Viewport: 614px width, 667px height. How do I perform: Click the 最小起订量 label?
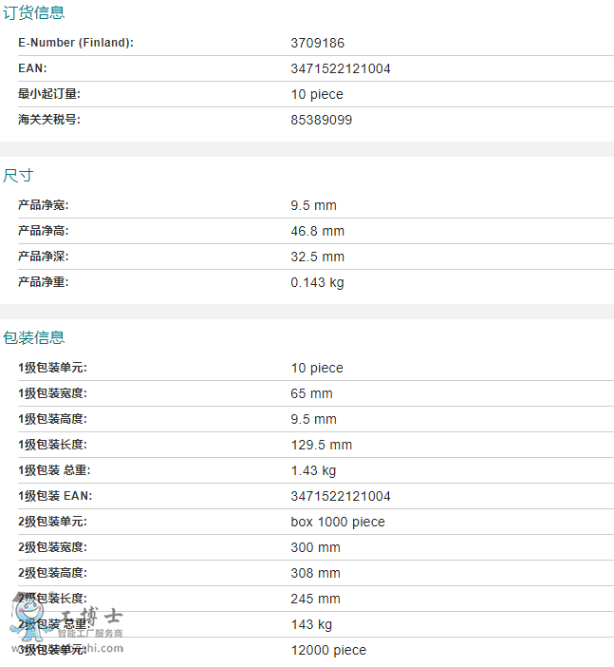tap(49, 94)
